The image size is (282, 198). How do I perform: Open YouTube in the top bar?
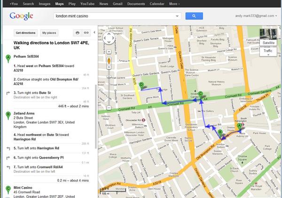87,4
